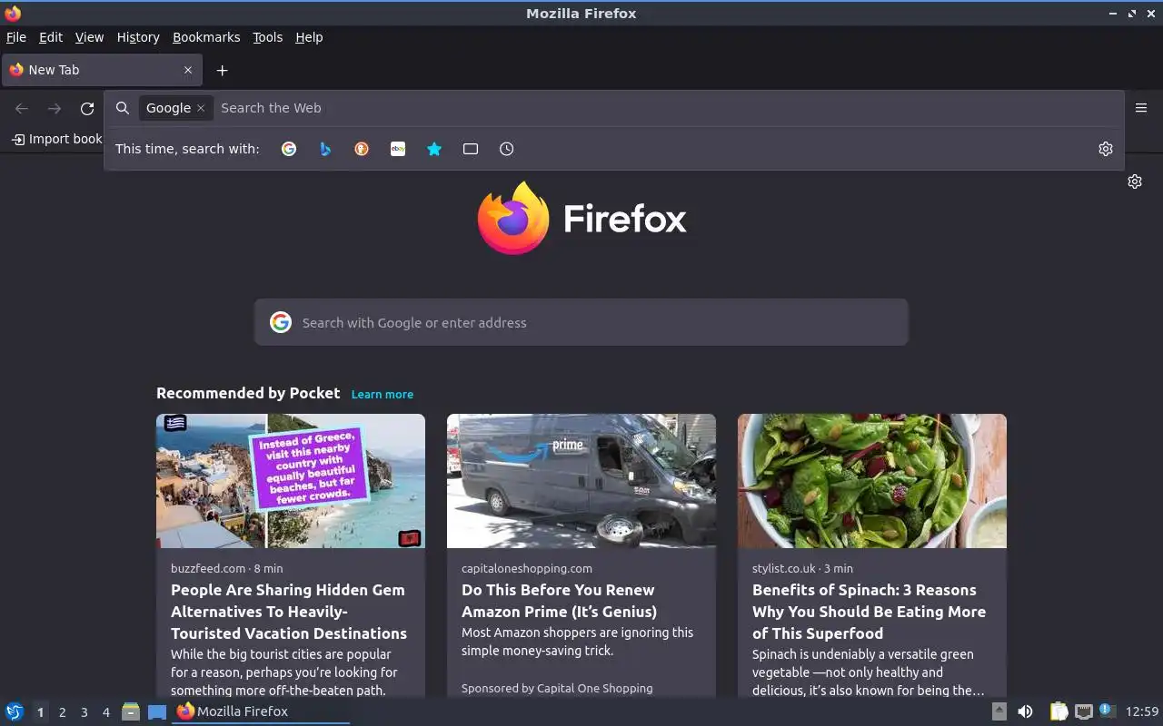Image resolution: width=1163 pixels, height=726 pixels.
Task: Open the system start menu icon in taskbar
Action: point(15,711)
